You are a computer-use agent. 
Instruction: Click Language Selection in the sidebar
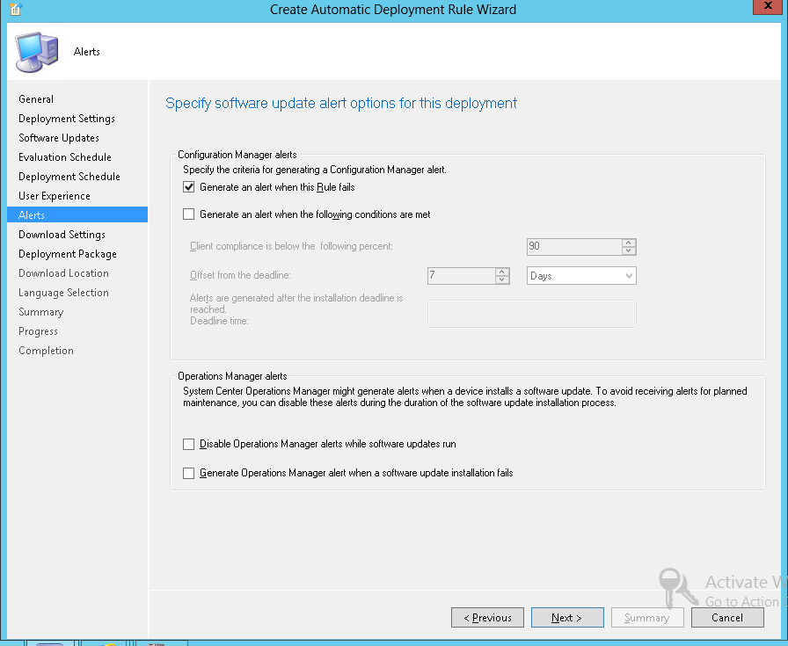click(63, 293)
